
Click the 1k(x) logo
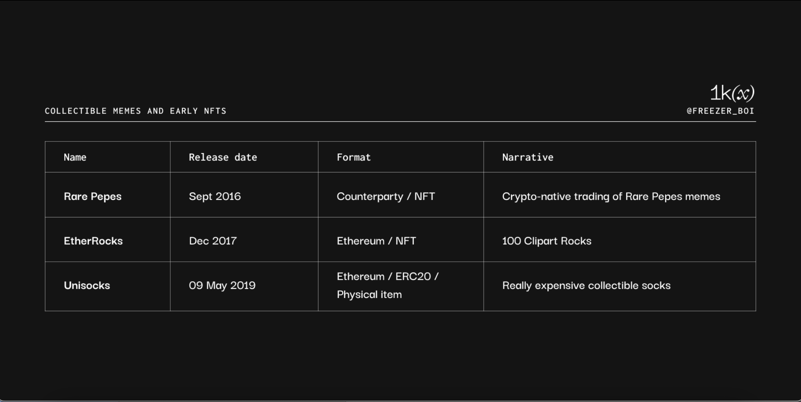click(732, 93)
